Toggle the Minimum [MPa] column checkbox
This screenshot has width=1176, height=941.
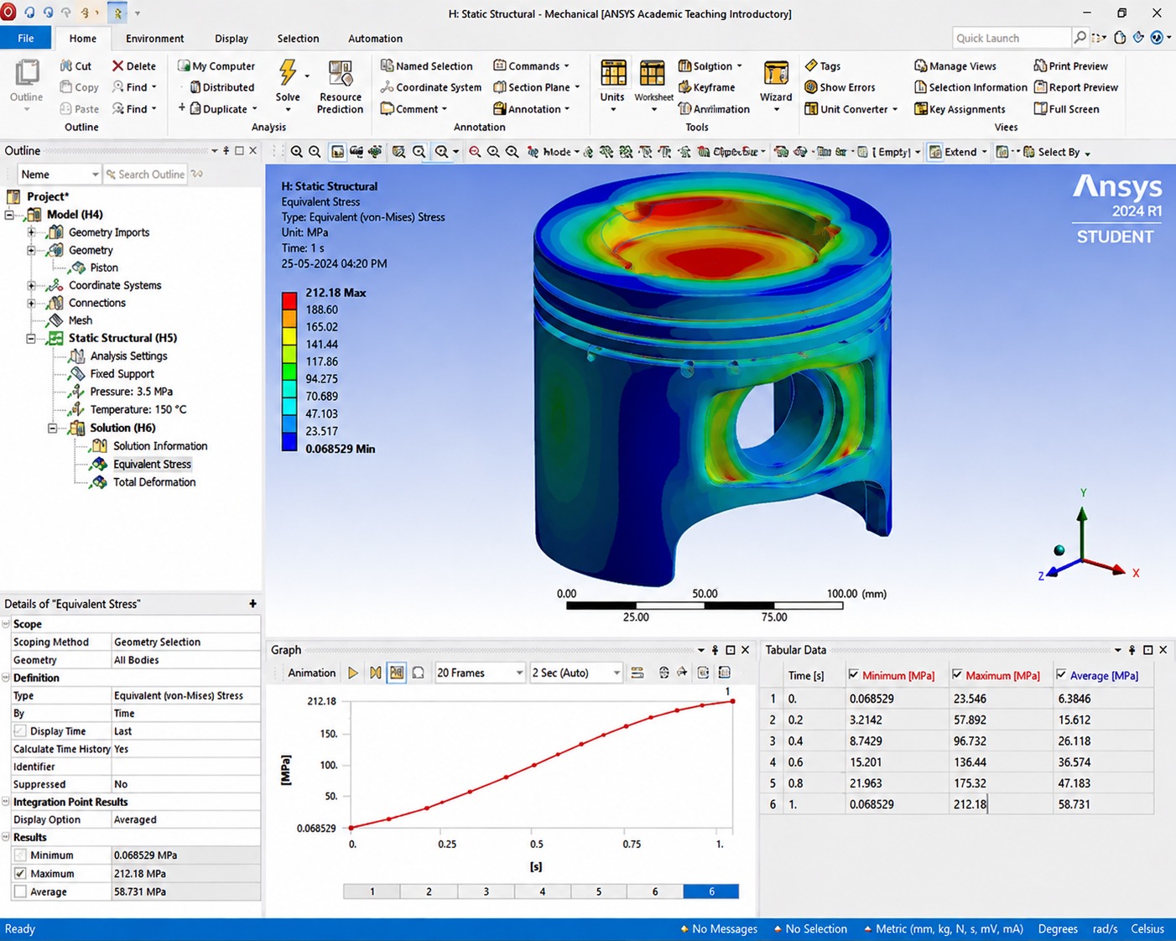[854, 675]
